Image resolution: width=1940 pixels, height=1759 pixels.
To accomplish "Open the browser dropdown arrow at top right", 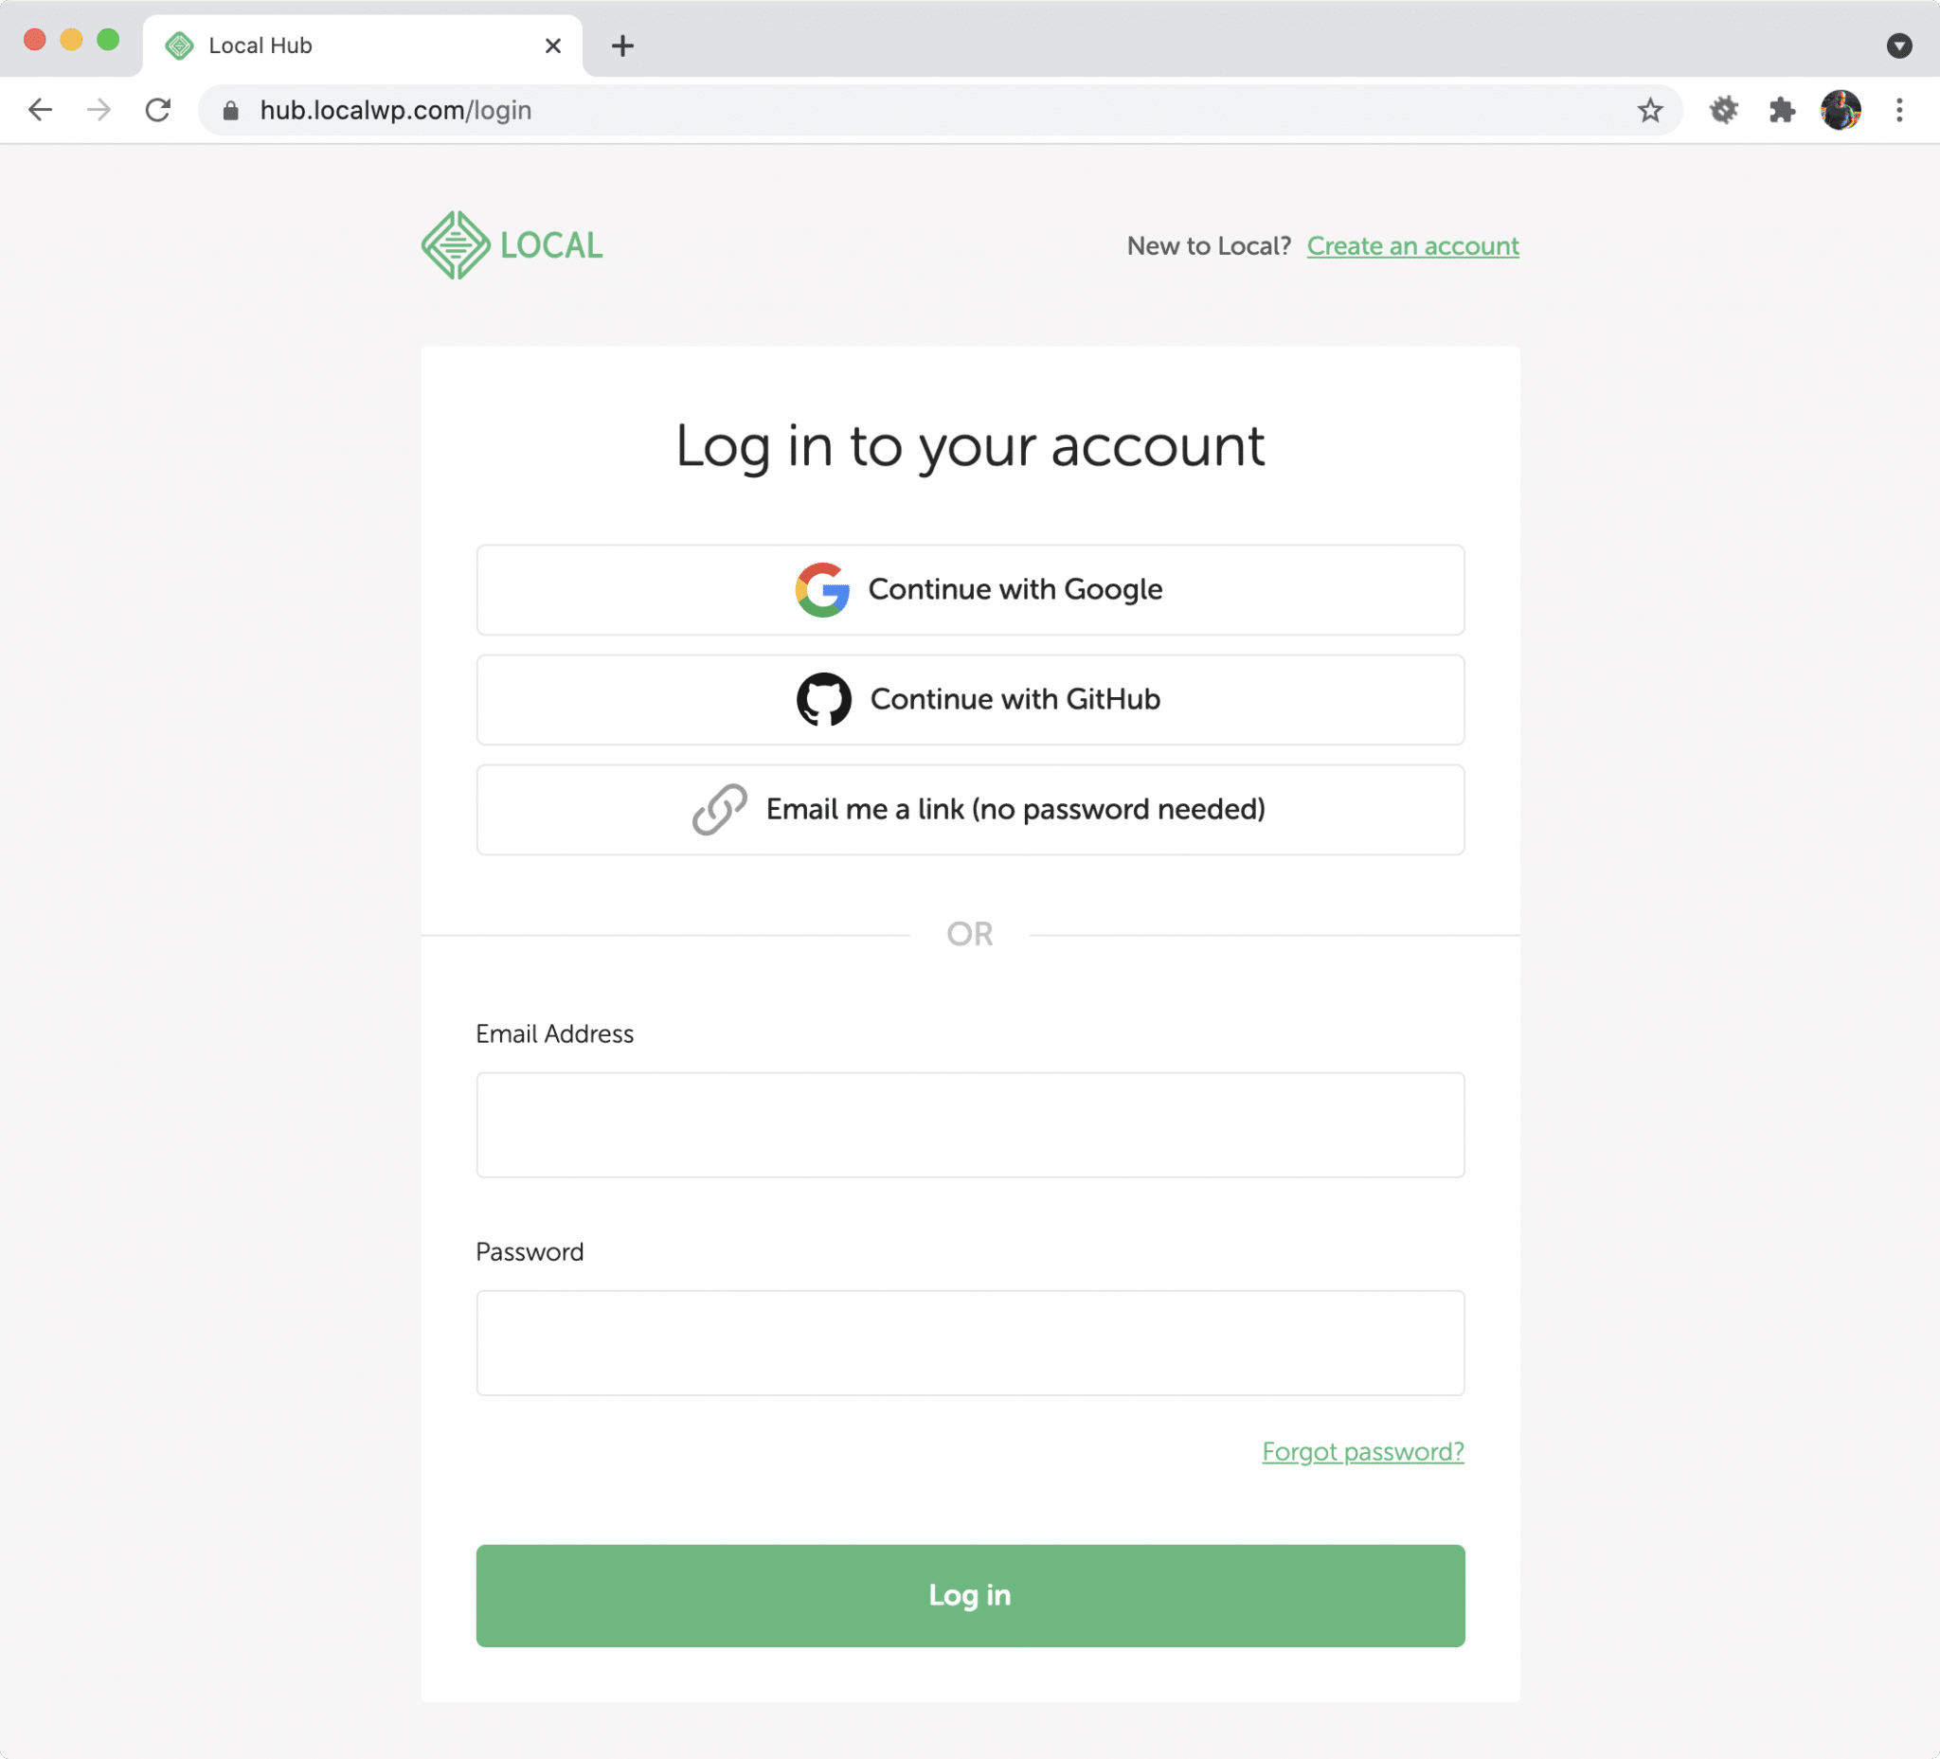I will 1898,45.
